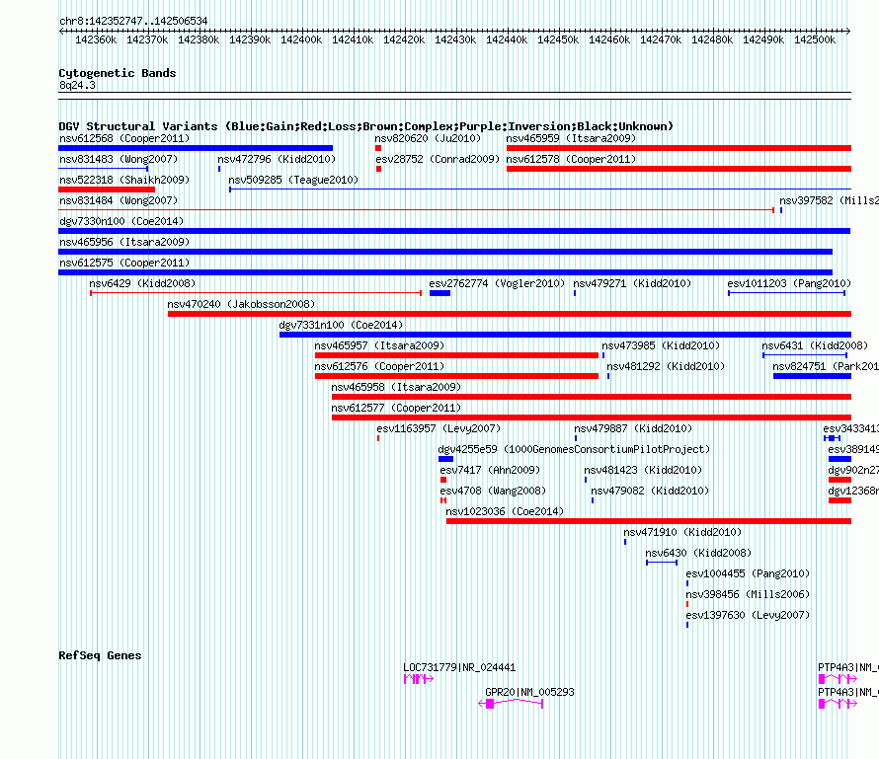Click the RefSeq Genes track title
Viewport: 879px width, 759px height.
[100, 656]
